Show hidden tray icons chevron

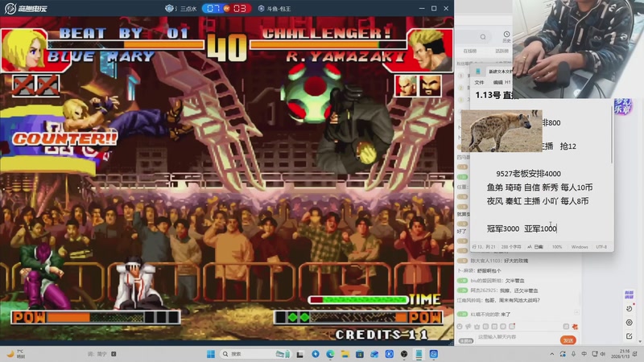pos(552,354)
